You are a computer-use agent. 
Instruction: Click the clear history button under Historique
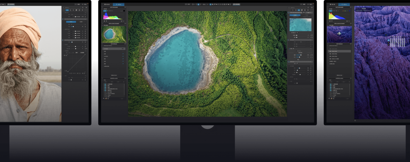click(x=114, y=75)
